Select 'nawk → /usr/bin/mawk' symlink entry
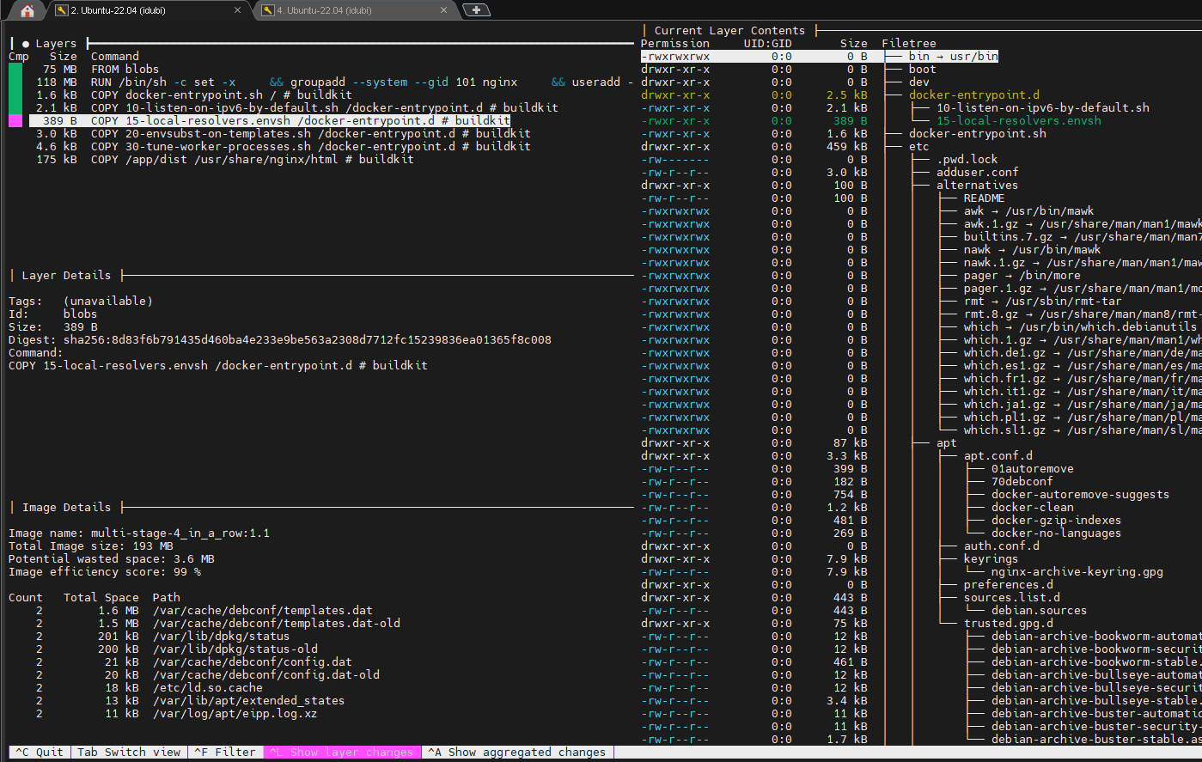The height and width of the screenshot is (762, 1202). (x=1033, y=249)
